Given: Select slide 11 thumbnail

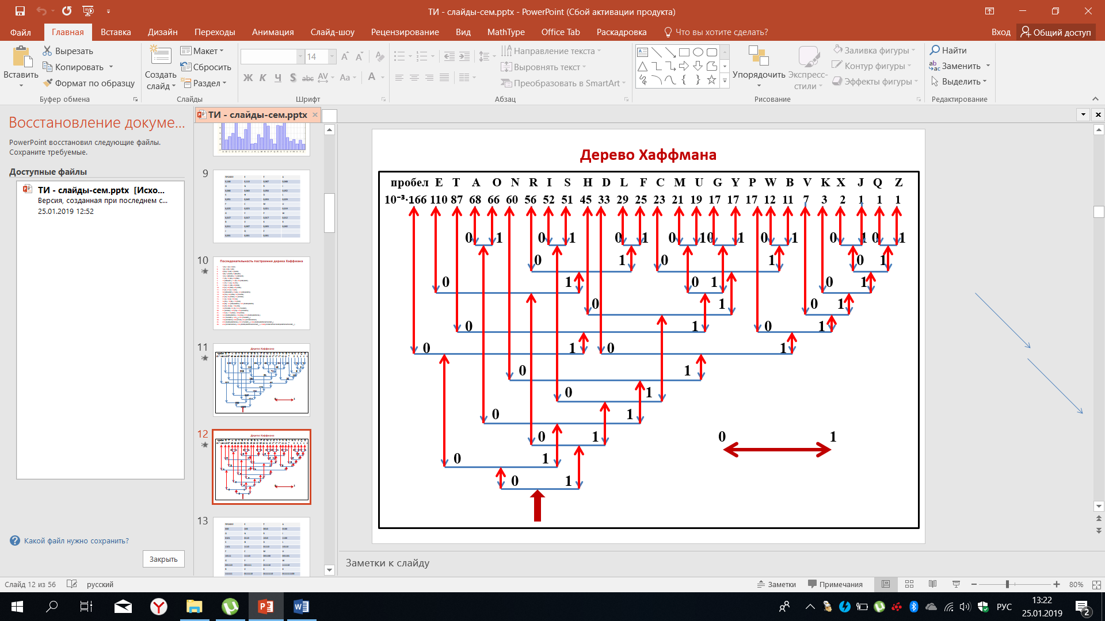Looking at the screenshot, I should point(261,380).
